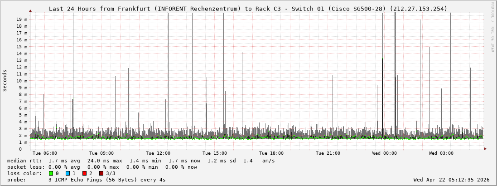Click the green loss color swatch for 0
Screen dimensions: 497x186
(51, 173)
